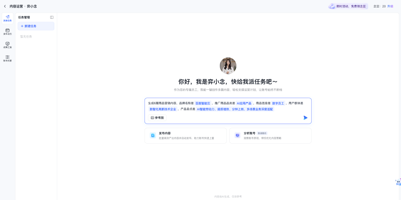Click the back arrow beside 内容运营
Screen dimensions: 401x200
pyautogui.click(x=5, y=6)
